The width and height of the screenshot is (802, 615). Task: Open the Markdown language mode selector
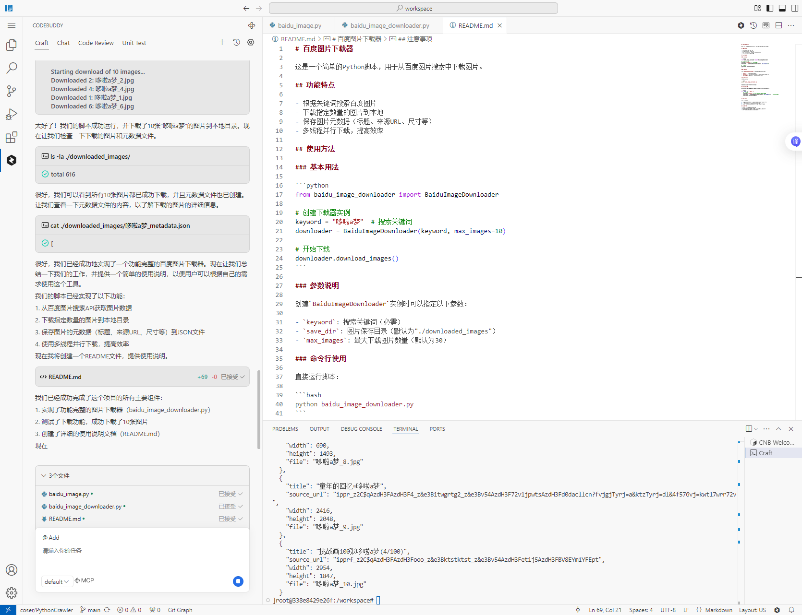719,610
